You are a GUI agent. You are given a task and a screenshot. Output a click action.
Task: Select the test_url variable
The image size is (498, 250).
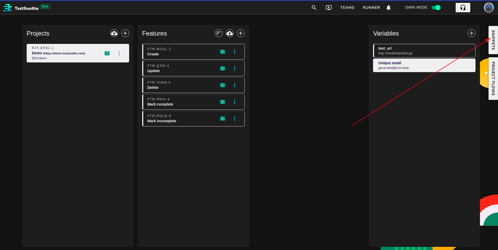pyautogui.click(x=424, y=51)
